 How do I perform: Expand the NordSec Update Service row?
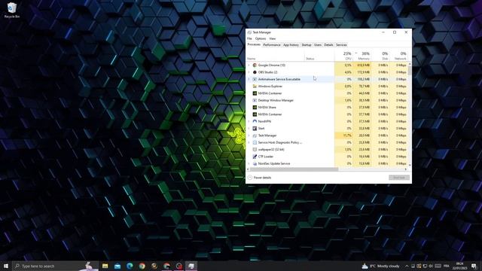[x=249, y=163]
